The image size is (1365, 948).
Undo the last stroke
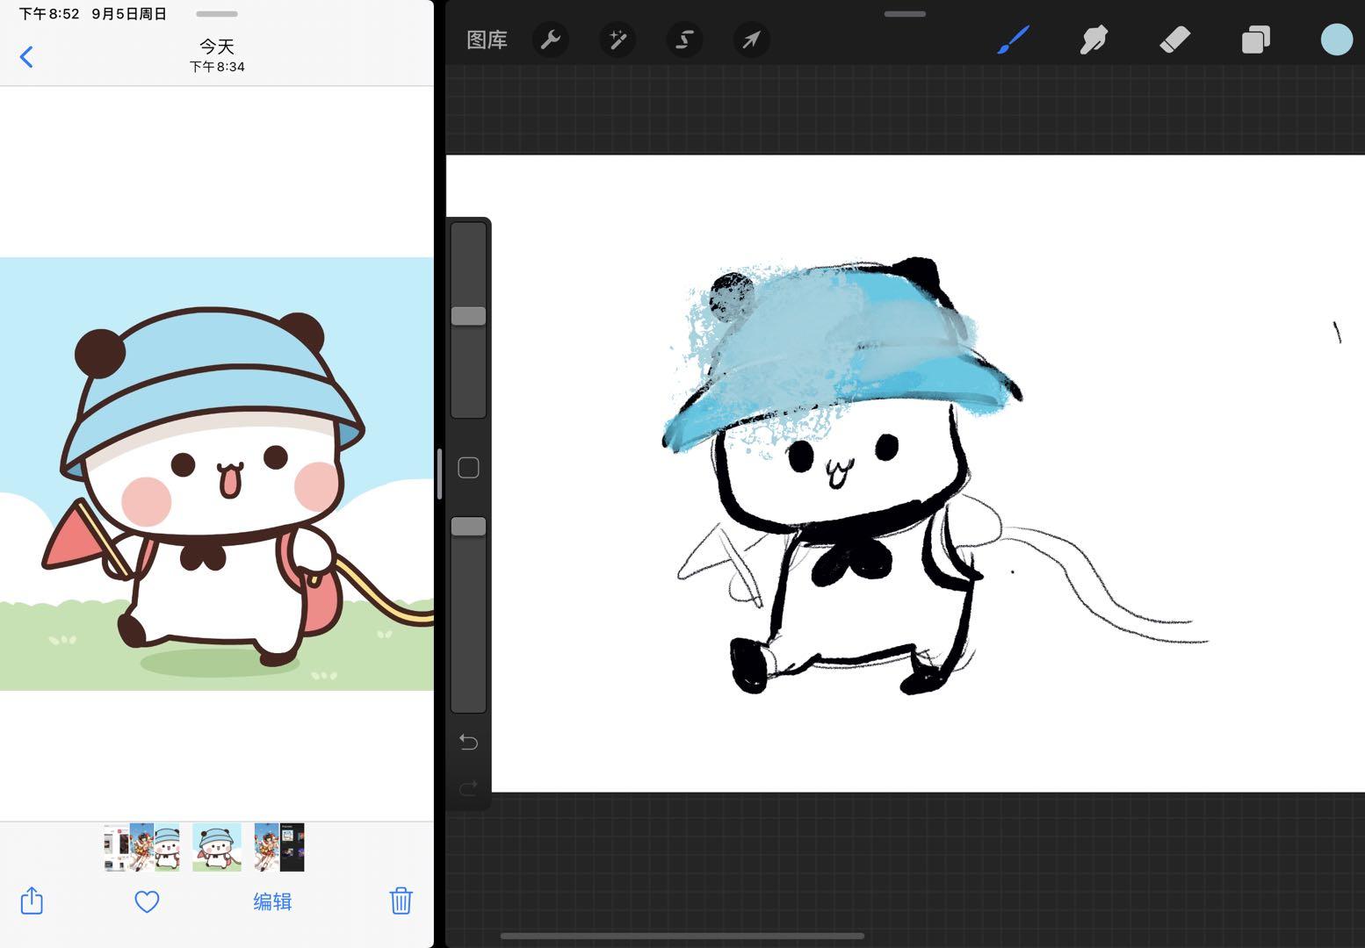pos(468,743)
